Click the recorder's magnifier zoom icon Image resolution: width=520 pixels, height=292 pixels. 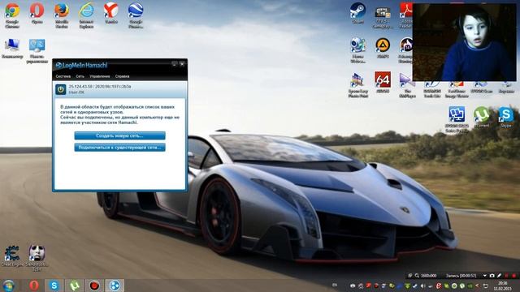click(x=417, y=276)
